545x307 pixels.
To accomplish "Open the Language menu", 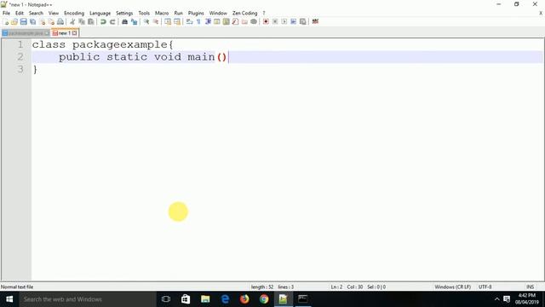I will 100,13.
